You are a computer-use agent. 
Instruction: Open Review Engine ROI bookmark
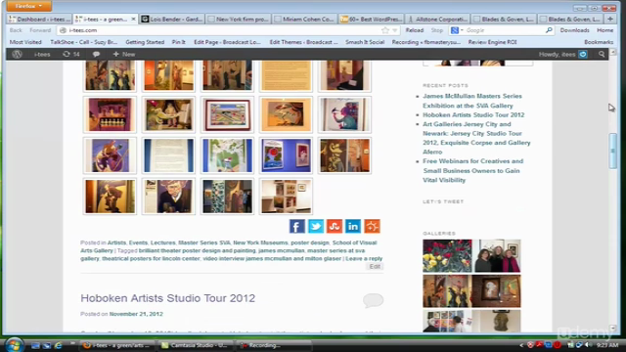492,42
